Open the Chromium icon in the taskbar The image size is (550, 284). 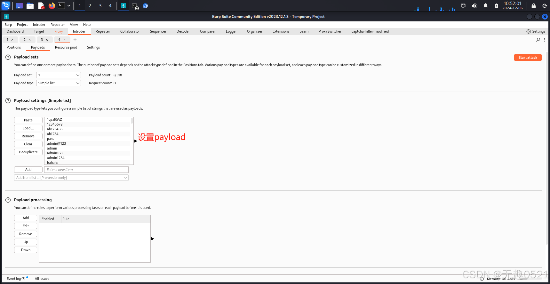[x=145, y=6]
